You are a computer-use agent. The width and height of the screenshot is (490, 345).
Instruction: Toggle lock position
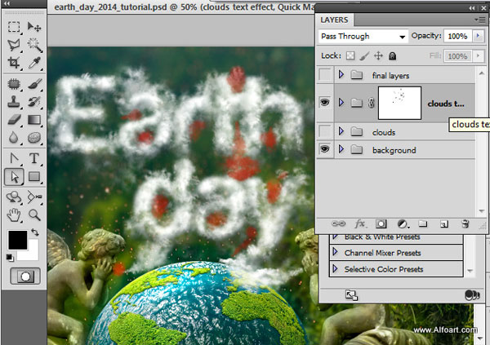378,56
